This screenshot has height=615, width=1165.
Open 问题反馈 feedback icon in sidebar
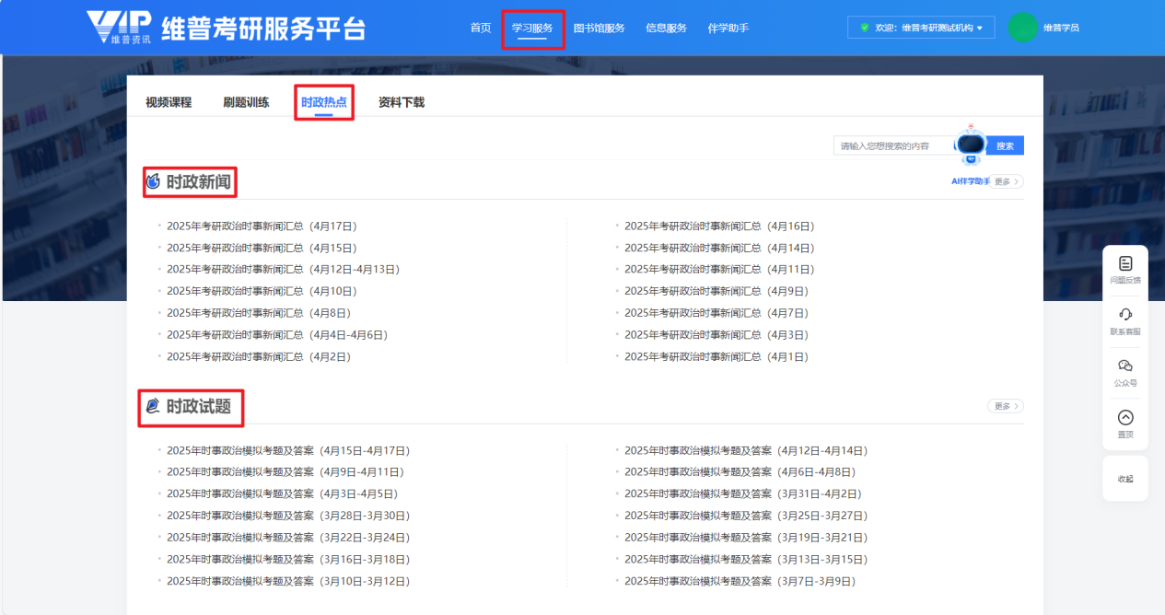pyautogui.click(x=1124, y=264)
